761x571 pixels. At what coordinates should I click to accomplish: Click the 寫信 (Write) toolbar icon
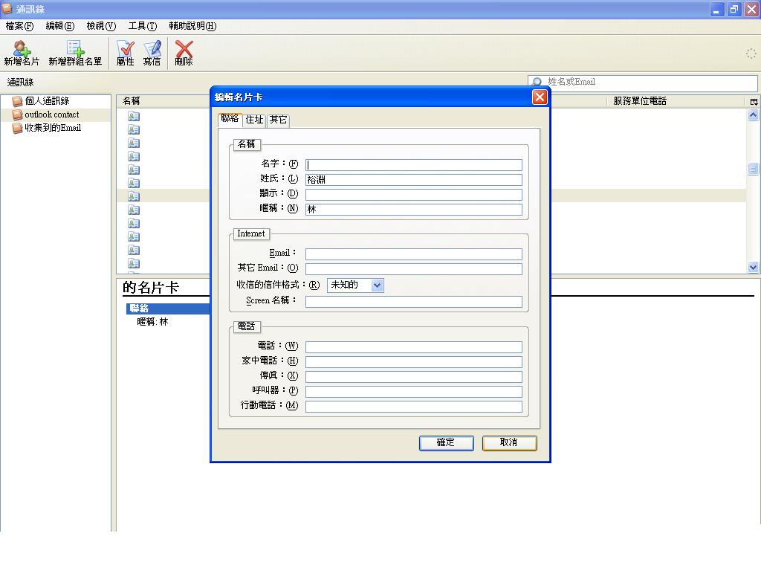click(152, 53)
